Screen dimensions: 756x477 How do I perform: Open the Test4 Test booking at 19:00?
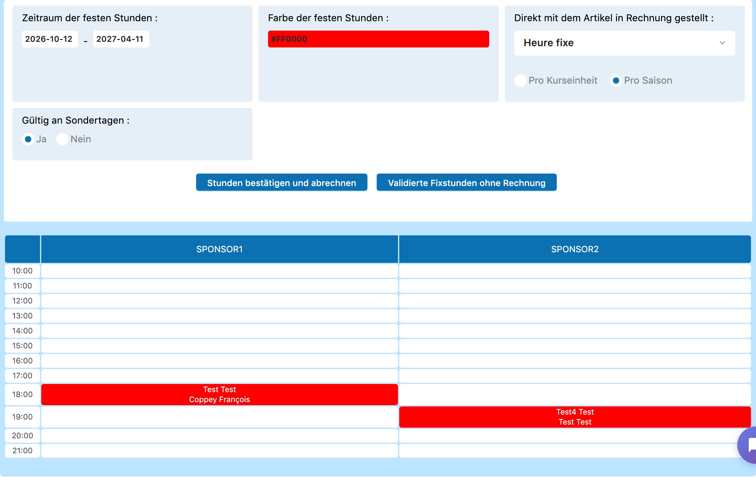pyautogui.click(x=575, y=417)
